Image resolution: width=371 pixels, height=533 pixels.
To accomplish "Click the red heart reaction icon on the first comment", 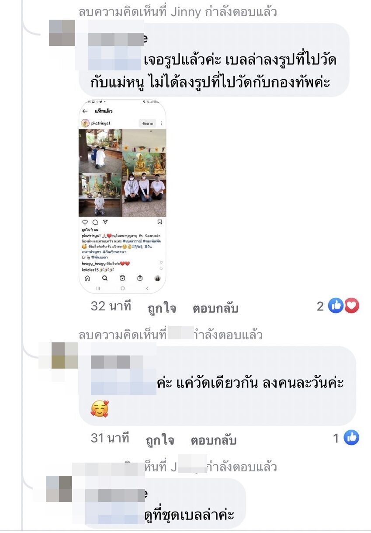I will (351, 306).
